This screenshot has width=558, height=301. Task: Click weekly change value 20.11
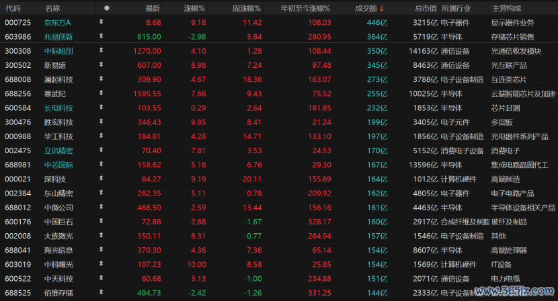click(x=252, y=179)
